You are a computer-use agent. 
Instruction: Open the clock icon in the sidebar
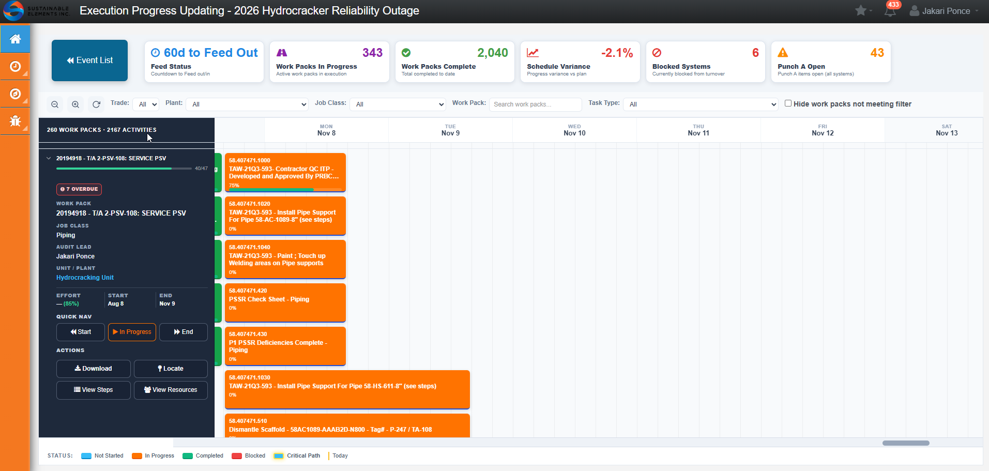(15, 66)
